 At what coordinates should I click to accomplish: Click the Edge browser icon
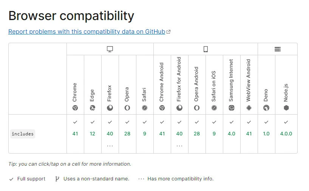[x=93, y=108]
